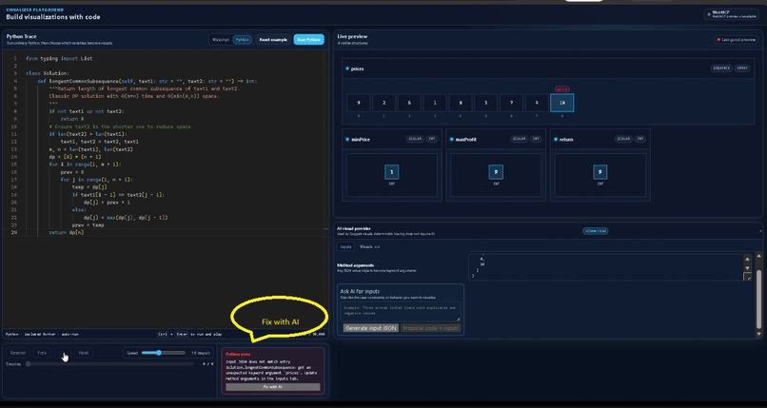Open the Visuals tab
Image resolution: width=767 pixels, height=408 pixels.
coord(370,246)
